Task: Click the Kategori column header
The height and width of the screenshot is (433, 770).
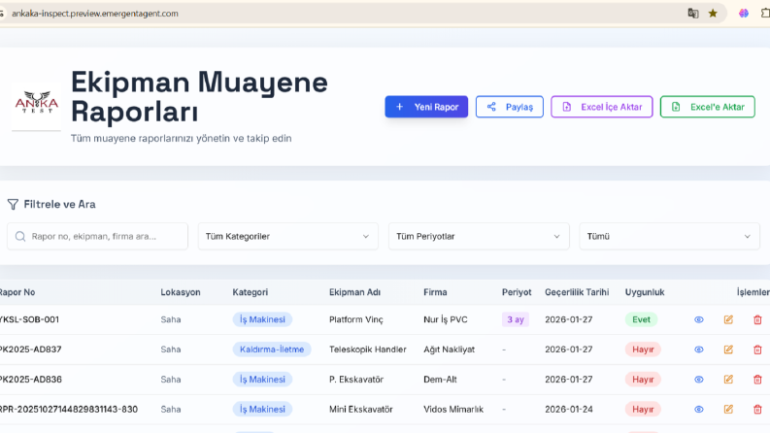Action: (x=250, y=292)
